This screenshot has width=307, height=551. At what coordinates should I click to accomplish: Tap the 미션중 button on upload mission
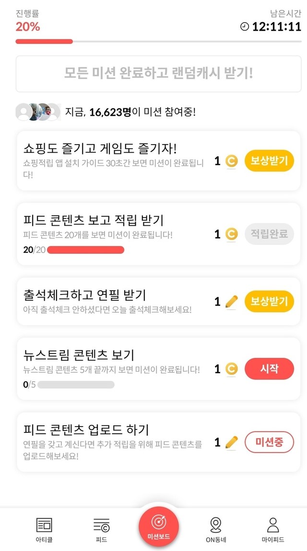coord(269,442)
